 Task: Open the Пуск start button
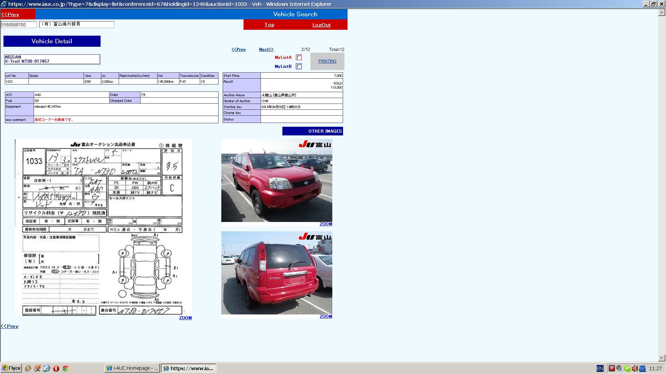pyautogui.click(x=11, y=368)
